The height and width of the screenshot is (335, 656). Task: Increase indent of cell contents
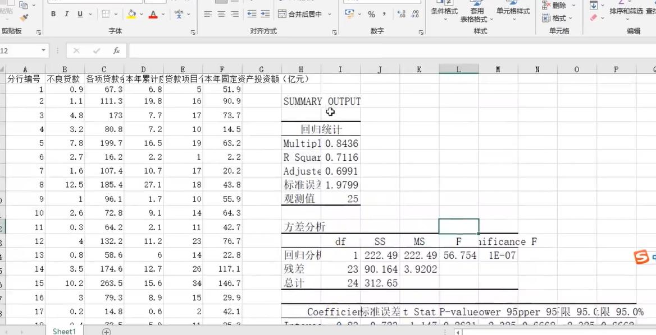tap(265, 14)
